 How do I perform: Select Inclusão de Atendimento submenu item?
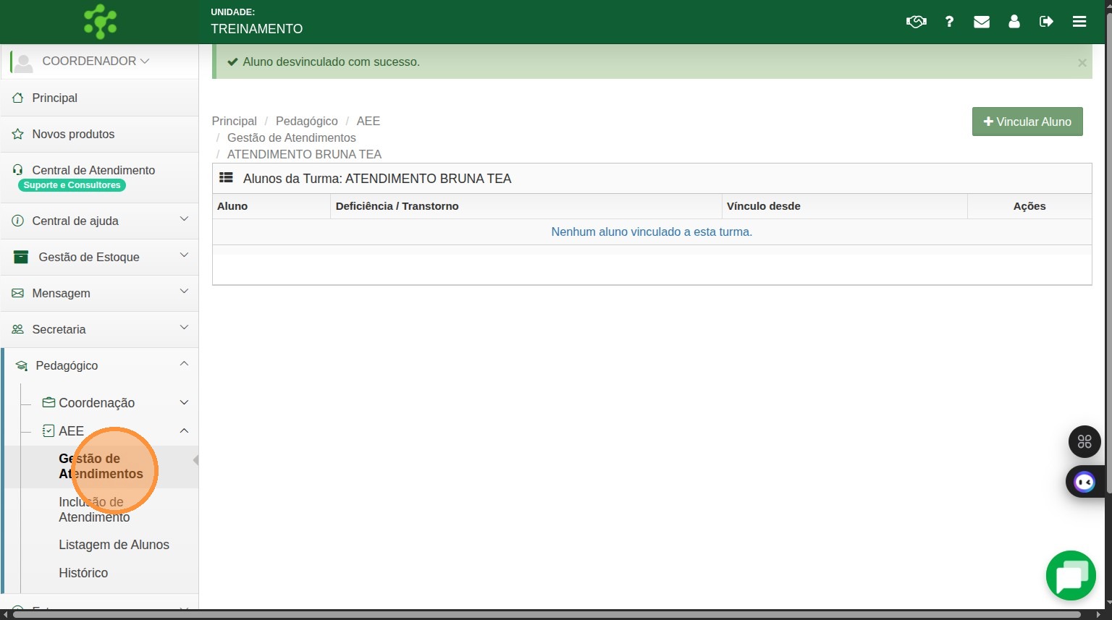click(94, 509)
